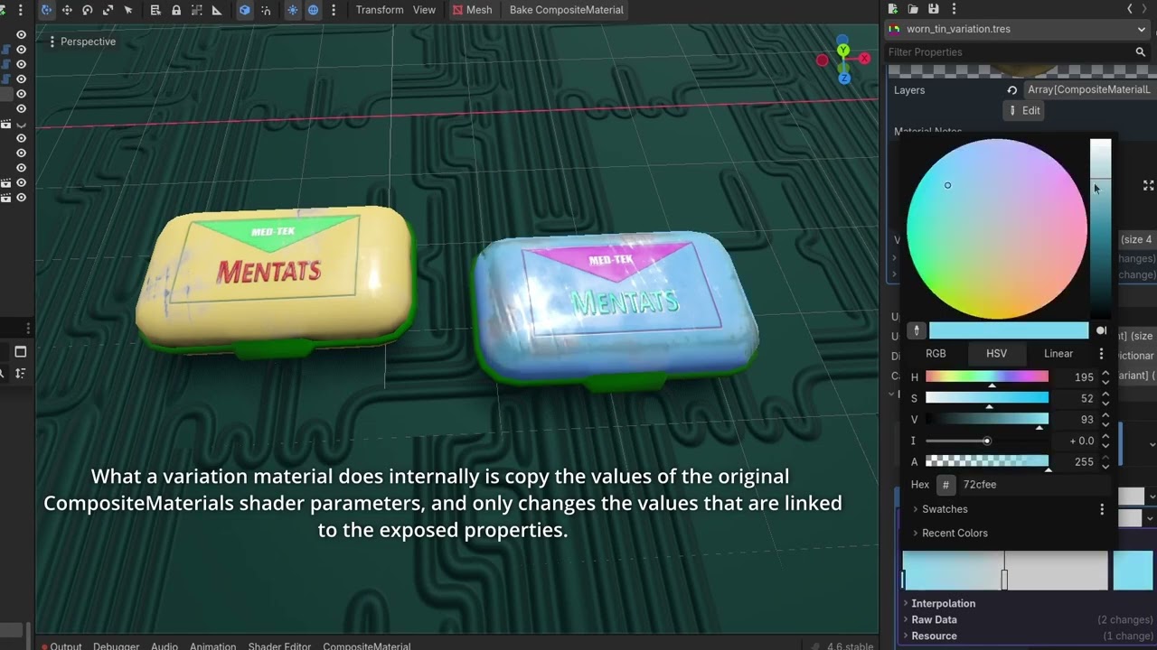Select the Scale Mode tool
This screenshot has width=1157, height=650.
point(108,10)
